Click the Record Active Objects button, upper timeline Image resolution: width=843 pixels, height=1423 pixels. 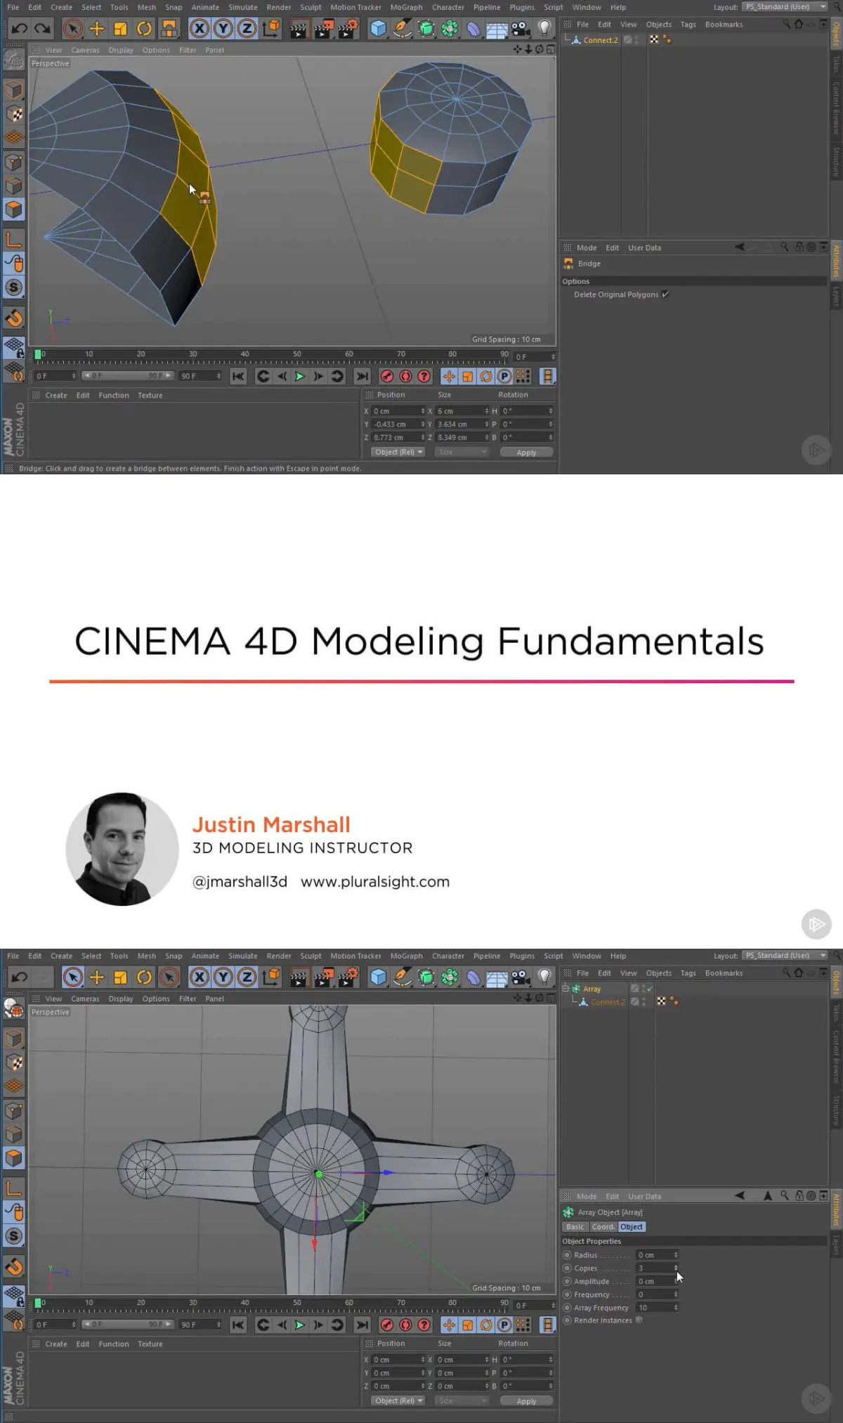[x=386, y=376]
